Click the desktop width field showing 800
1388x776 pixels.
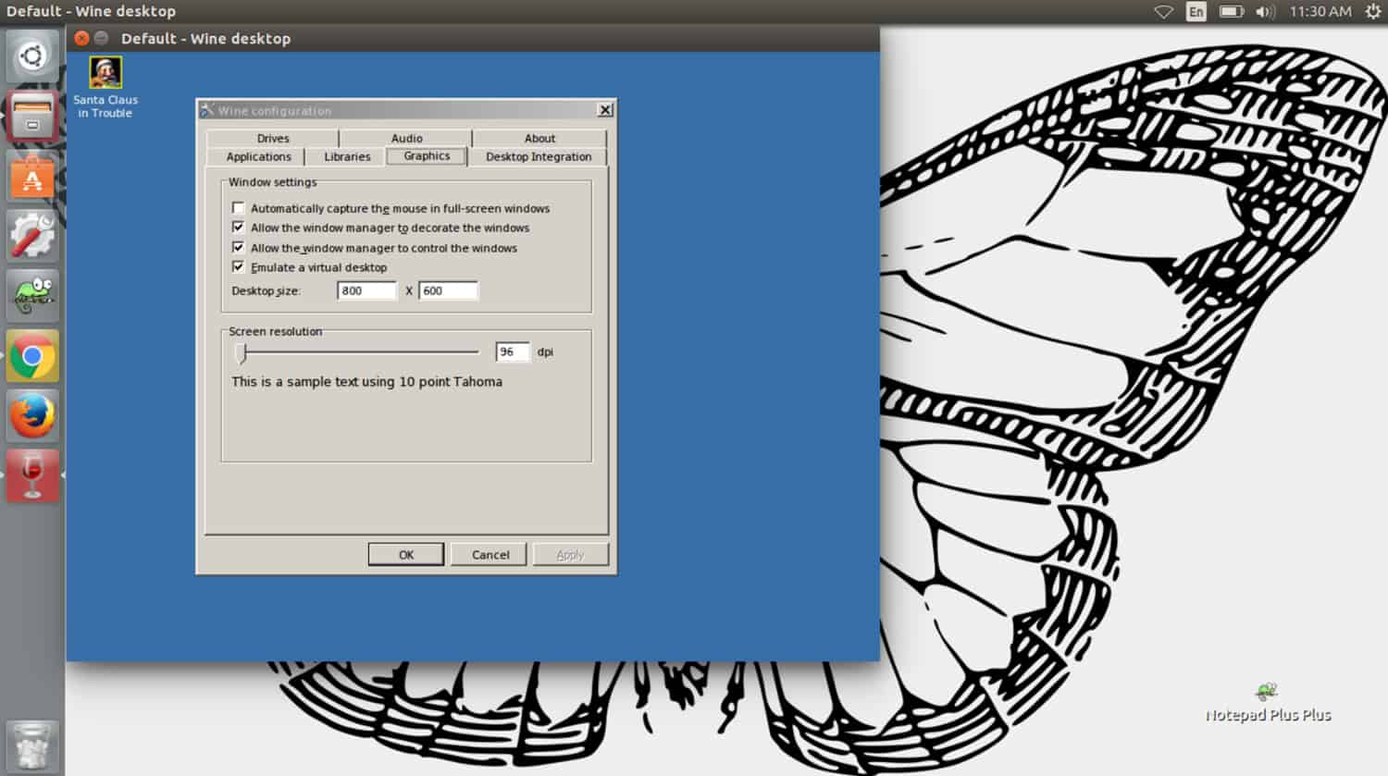367,290
